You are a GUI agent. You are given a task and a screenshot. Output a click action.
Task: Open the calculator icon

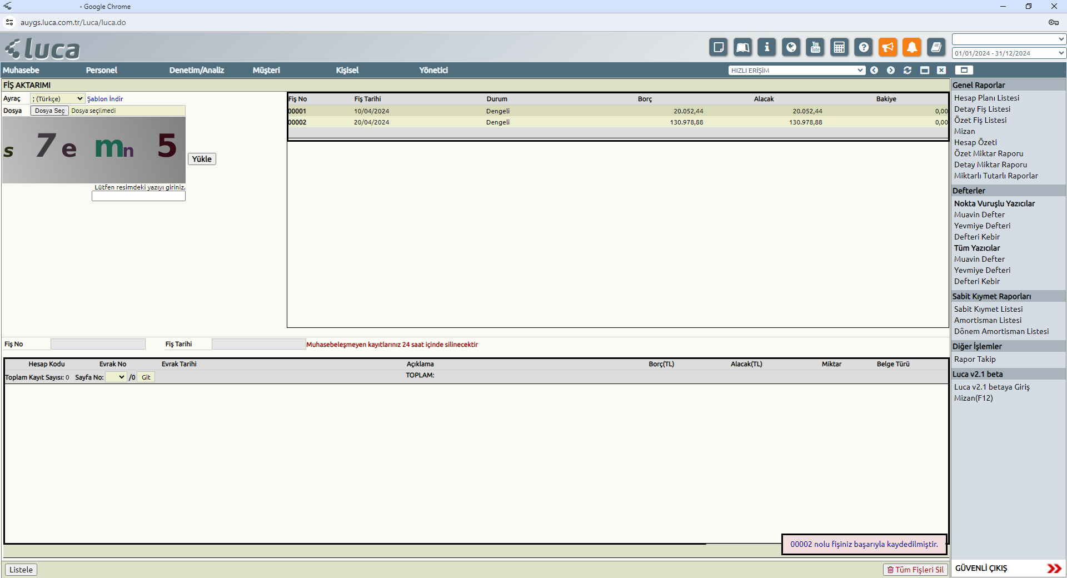click(x=839, y=47)
